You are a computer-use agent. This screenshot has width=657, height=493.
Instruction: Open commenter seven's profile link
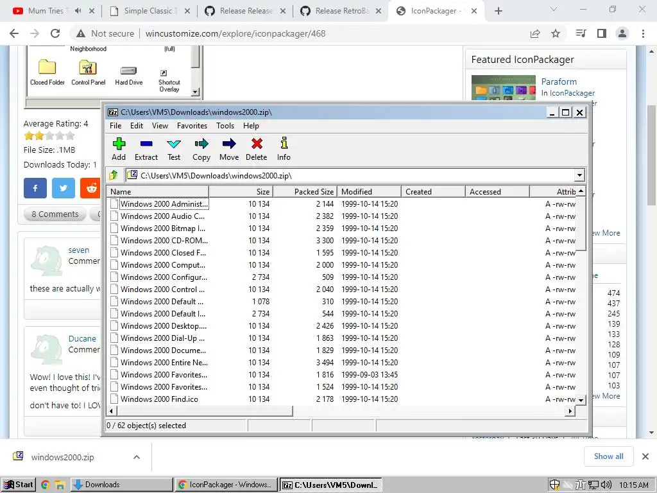[79, 250]
